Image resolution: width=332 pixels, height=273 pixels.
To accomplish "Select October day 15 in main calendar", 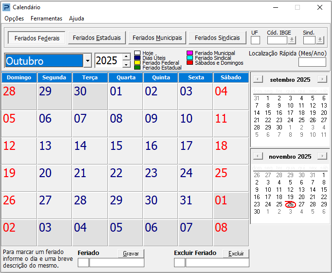I will coord(125,151).
